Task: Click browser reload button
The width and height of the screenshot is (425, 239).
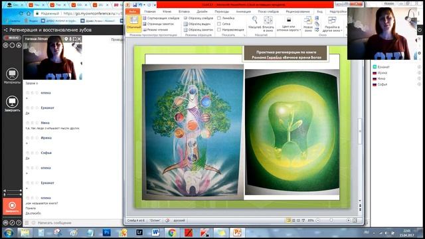Action: coord(21,13)
